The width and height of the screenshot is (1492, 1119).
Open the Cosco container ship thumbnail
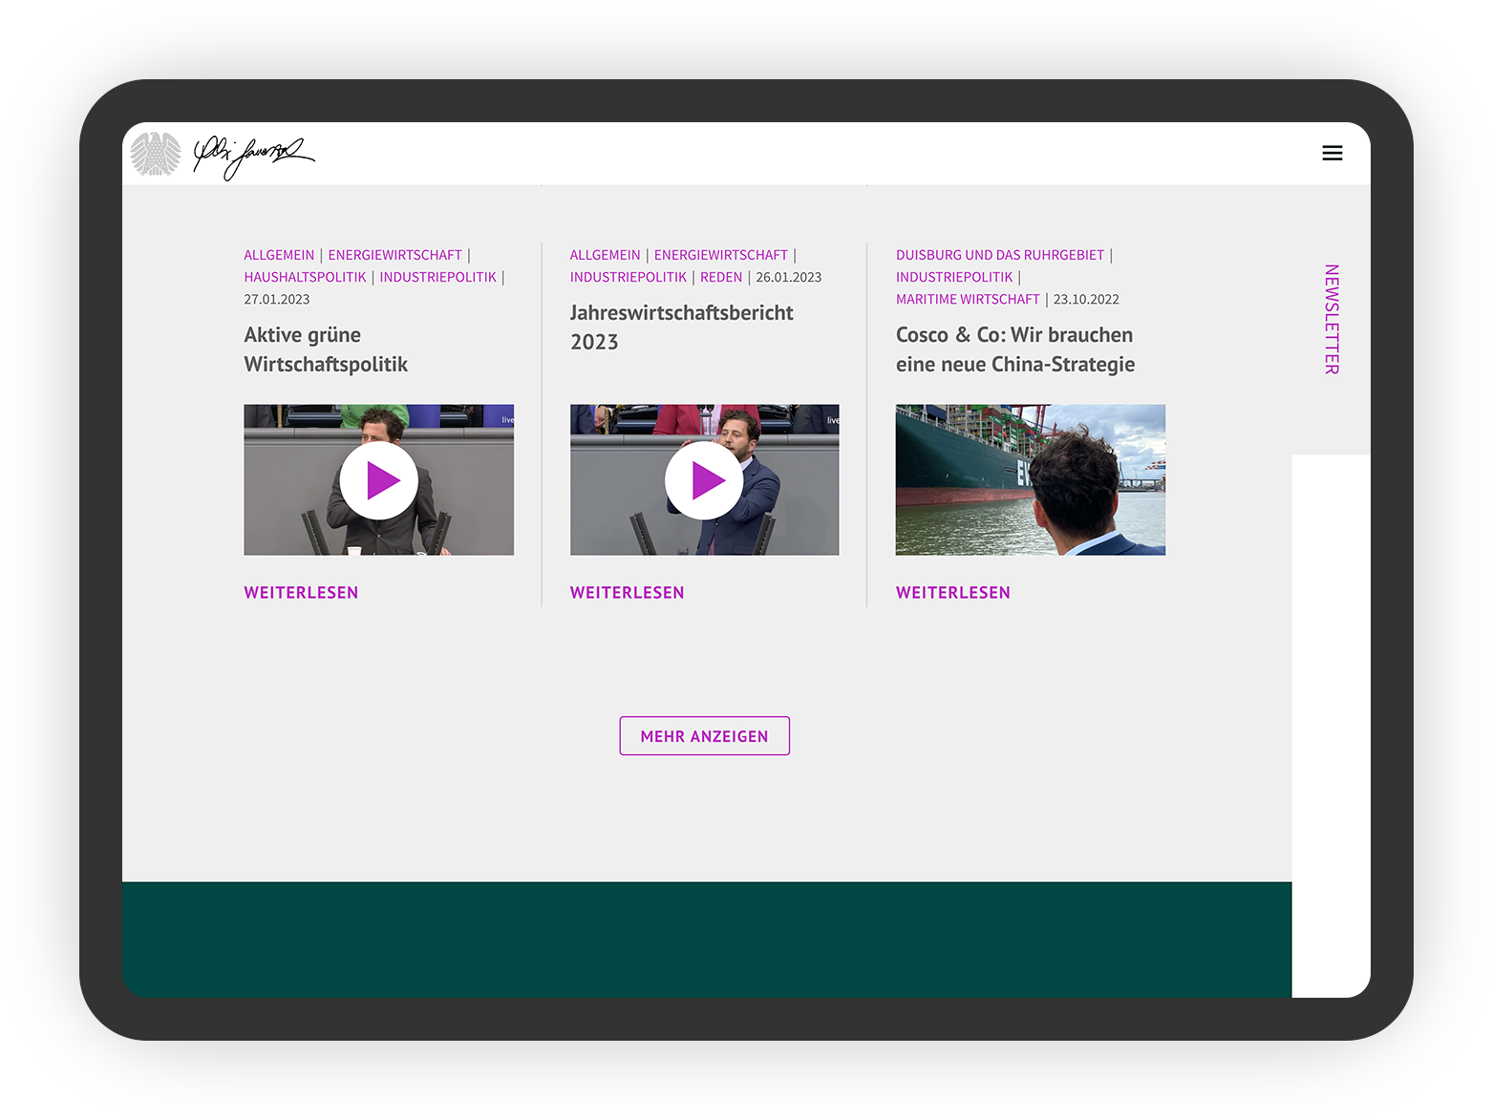click(x=1030, y=480)
